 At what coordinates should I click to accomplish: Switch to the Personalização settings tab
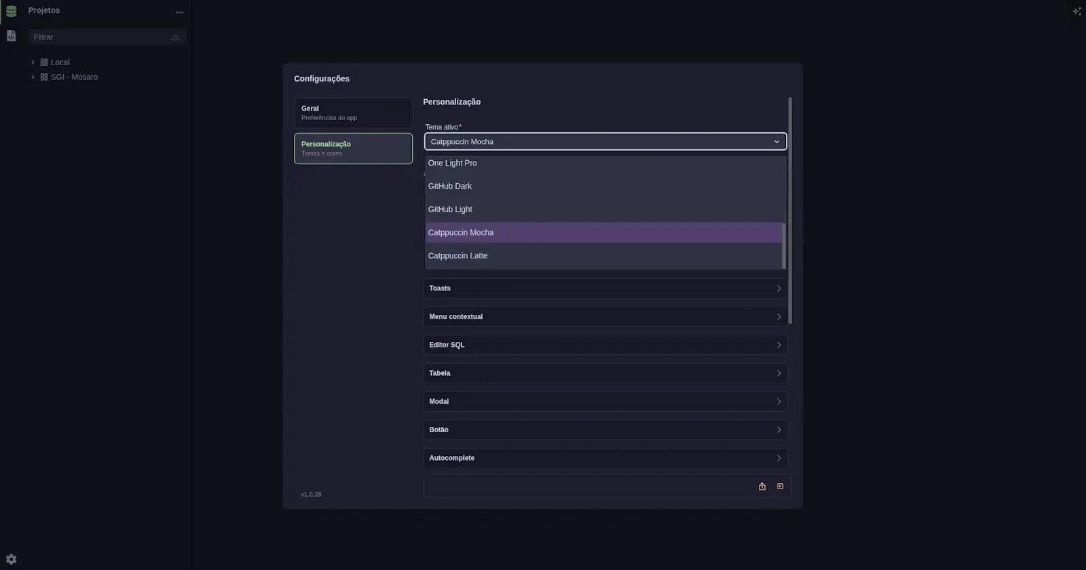[x=353, y=149]
